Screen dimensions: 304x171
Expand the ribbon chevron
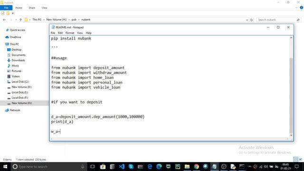(296, 8)
